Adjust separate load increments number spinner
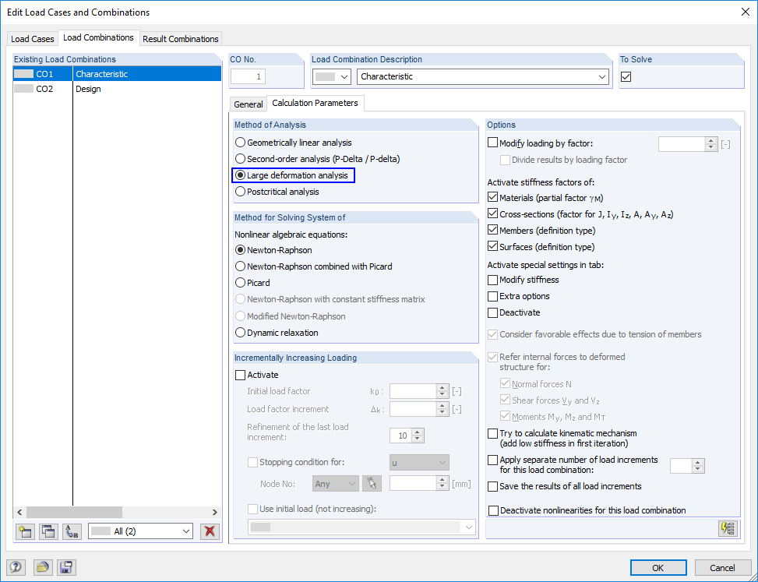758x582 pixels. (x=697, y=466)
